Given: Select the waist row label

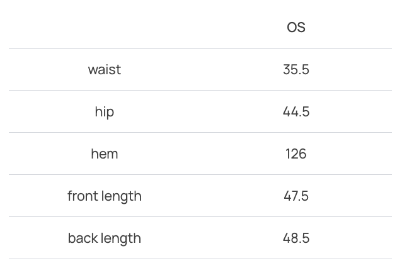Looking at the screenshot, I should (105, 69).
